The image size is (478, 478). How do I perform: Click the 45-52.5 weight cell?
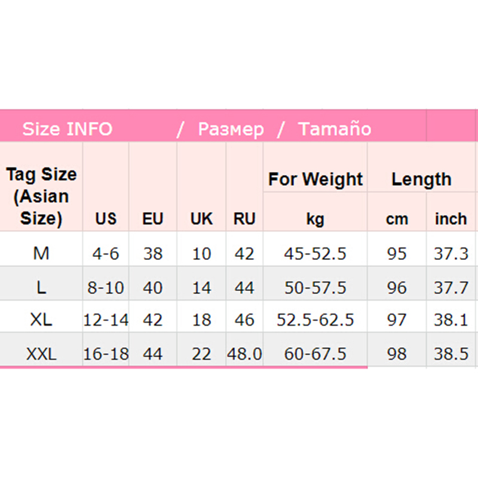click(x=315, y=254)
